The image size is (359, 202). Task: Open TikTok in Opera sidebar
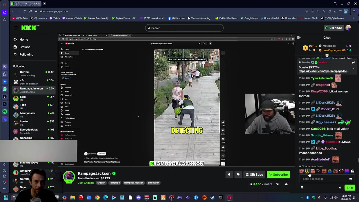coord(4,97)
